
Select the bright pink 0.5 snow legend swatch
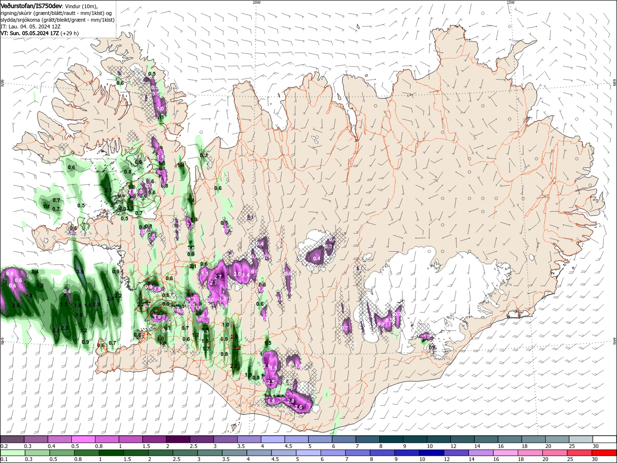[83, 439]
